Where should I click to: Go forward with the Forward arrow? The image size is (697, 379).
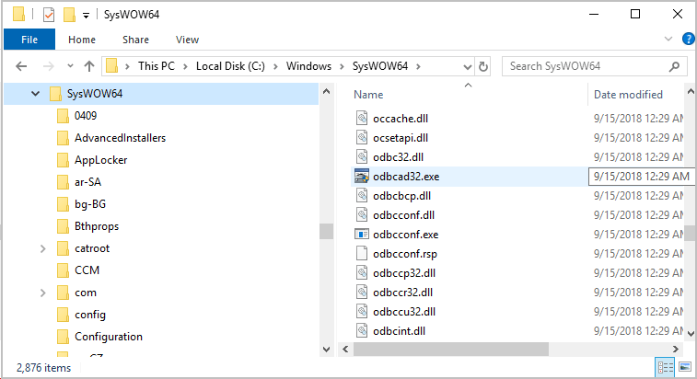(48, 66)
